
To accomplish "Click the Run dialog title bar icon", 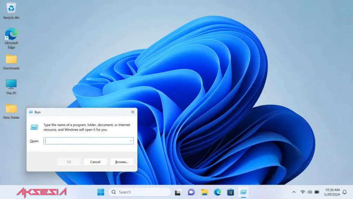I will click(31, 112).
